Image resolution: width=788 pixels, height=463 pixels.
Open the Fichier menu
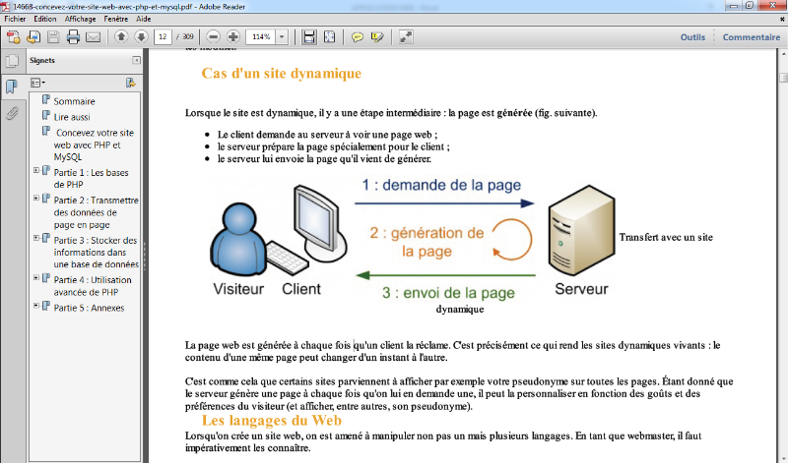pos(15,19)
